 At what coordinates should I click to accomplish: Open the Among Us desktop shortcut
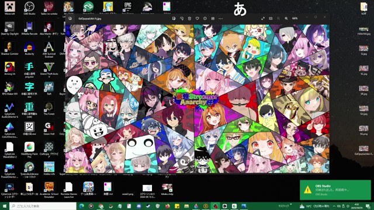pyautogui.click(x=10, y=68)
